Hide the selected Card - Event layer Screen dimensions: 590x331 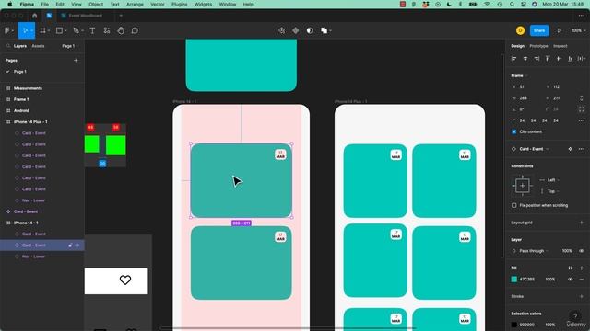click(x=77, y=245)
